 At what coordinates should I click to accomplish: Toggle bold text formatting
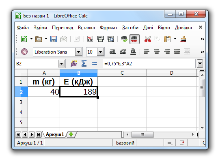113,52
